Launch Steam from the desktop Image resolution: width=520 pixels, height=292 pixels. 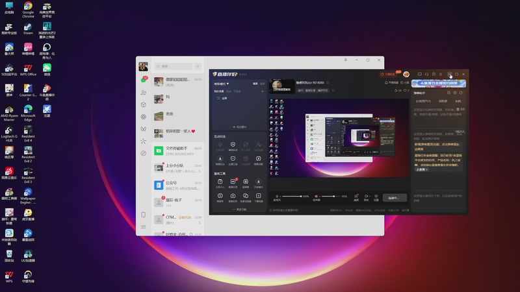[x=28, y=29]
